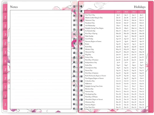This screenshot has width=154, height=115.
Task: Click the Holidays page heading
Action: 140,7
